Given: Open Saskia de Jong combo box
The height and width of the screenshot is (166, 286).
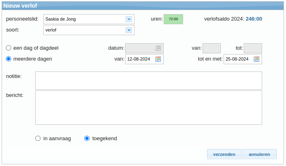Looking at the screenshot, I should point(84,19).
